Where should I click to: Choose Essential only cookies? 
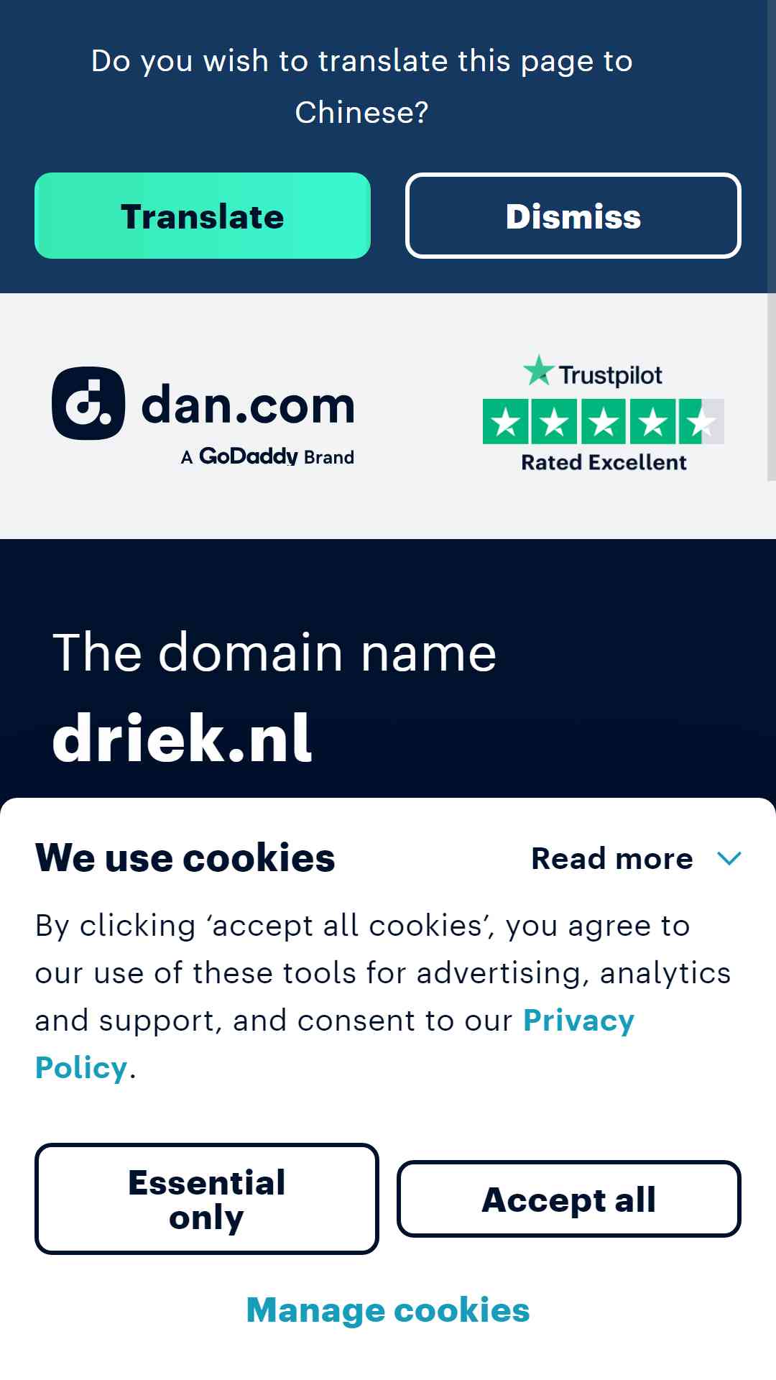tap(207, 1199)
